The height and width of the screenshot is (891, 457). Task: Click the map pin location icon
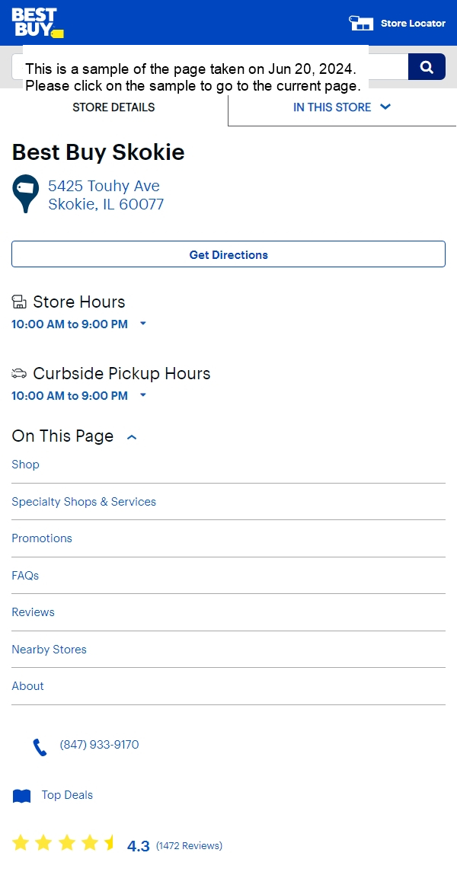[26, 193]
